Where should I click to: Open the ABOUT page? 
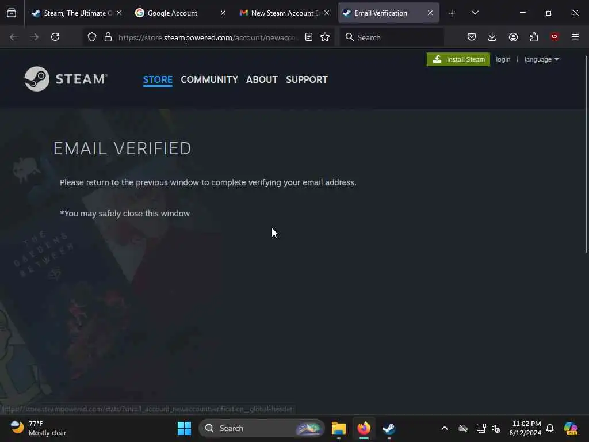[x=262, y=79]
